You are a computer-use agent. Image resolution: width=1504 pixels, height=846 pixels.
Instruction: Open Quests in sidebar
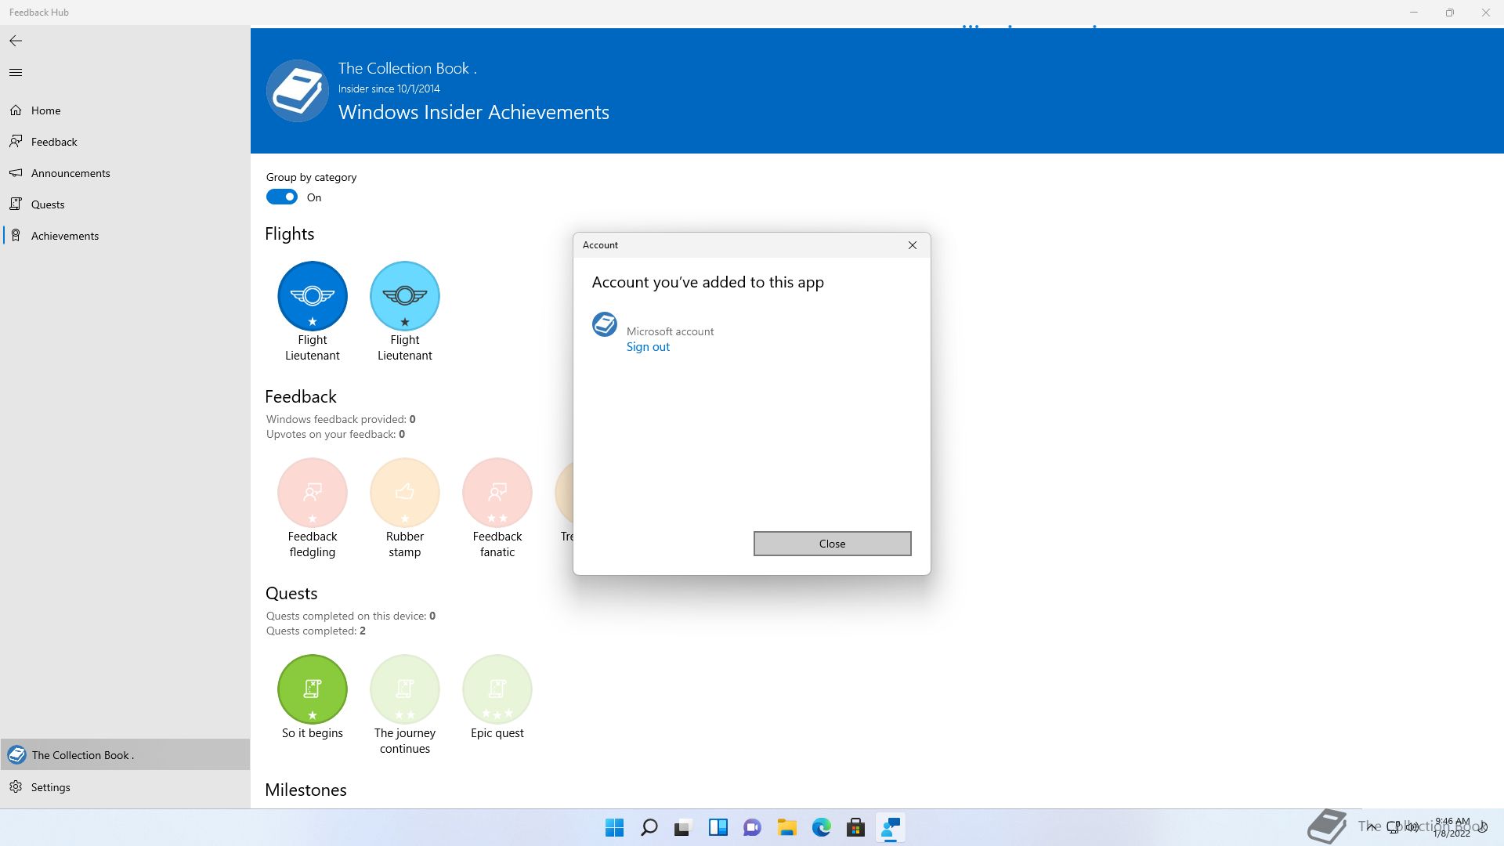click(125, 204)
